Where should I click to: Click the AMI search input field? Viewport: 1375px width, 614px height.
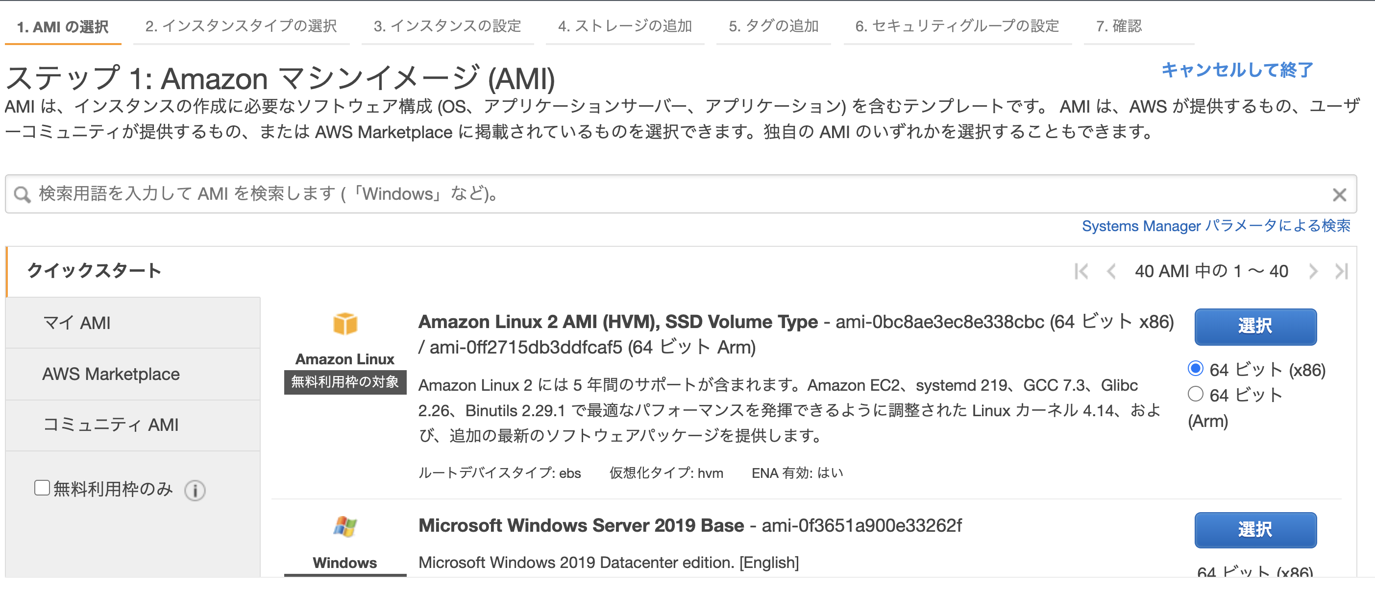681,193
